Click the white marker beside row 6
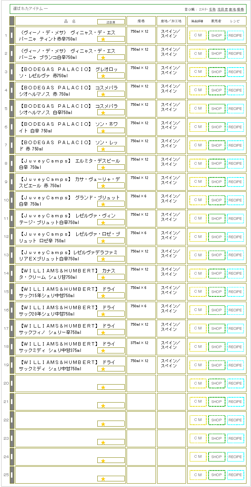The width and height of the screenshot is (251, 487). point(12,127)
